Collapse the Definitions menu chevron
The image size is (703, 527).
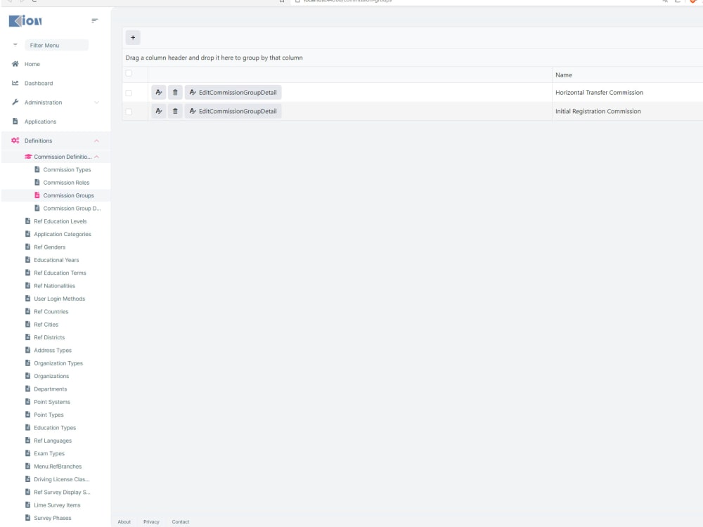(x=96, y=141)
